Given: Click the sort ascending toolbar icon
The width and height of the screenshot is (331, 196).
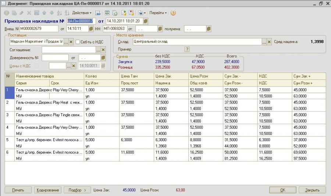Looking at the screenshot, I should pos(59,13).
